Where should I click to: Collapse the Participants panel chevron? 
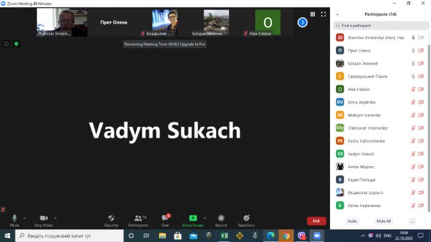click(337, 15)
